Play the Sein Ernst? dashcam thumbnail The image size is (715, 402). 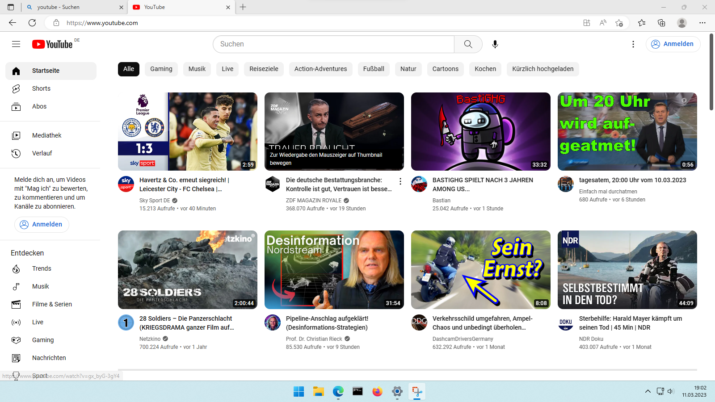(481, 270)
